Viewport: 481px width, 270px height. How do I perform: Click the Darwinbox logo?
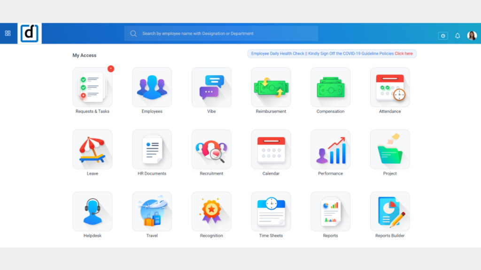(x=30, y=33)
